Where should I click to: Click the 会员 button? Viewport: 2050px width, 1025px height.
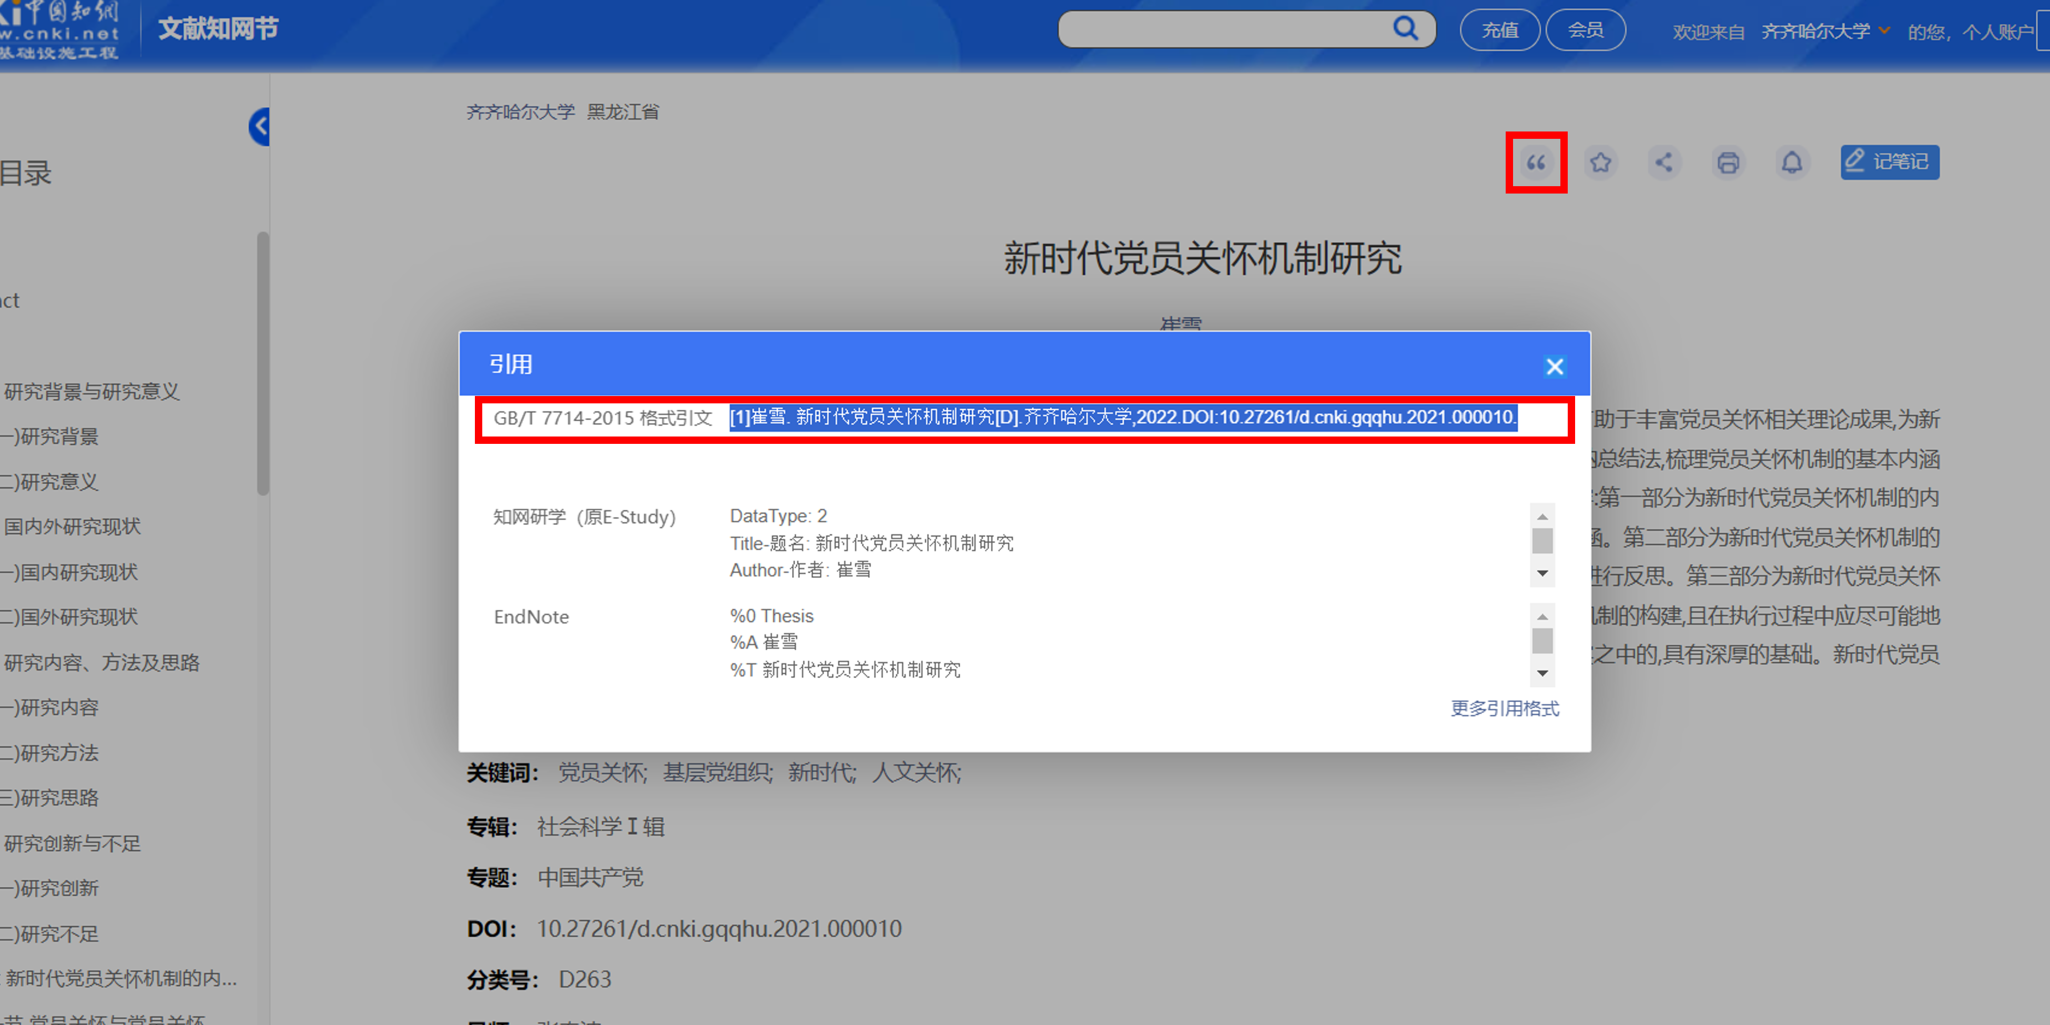pos(1585,31)
